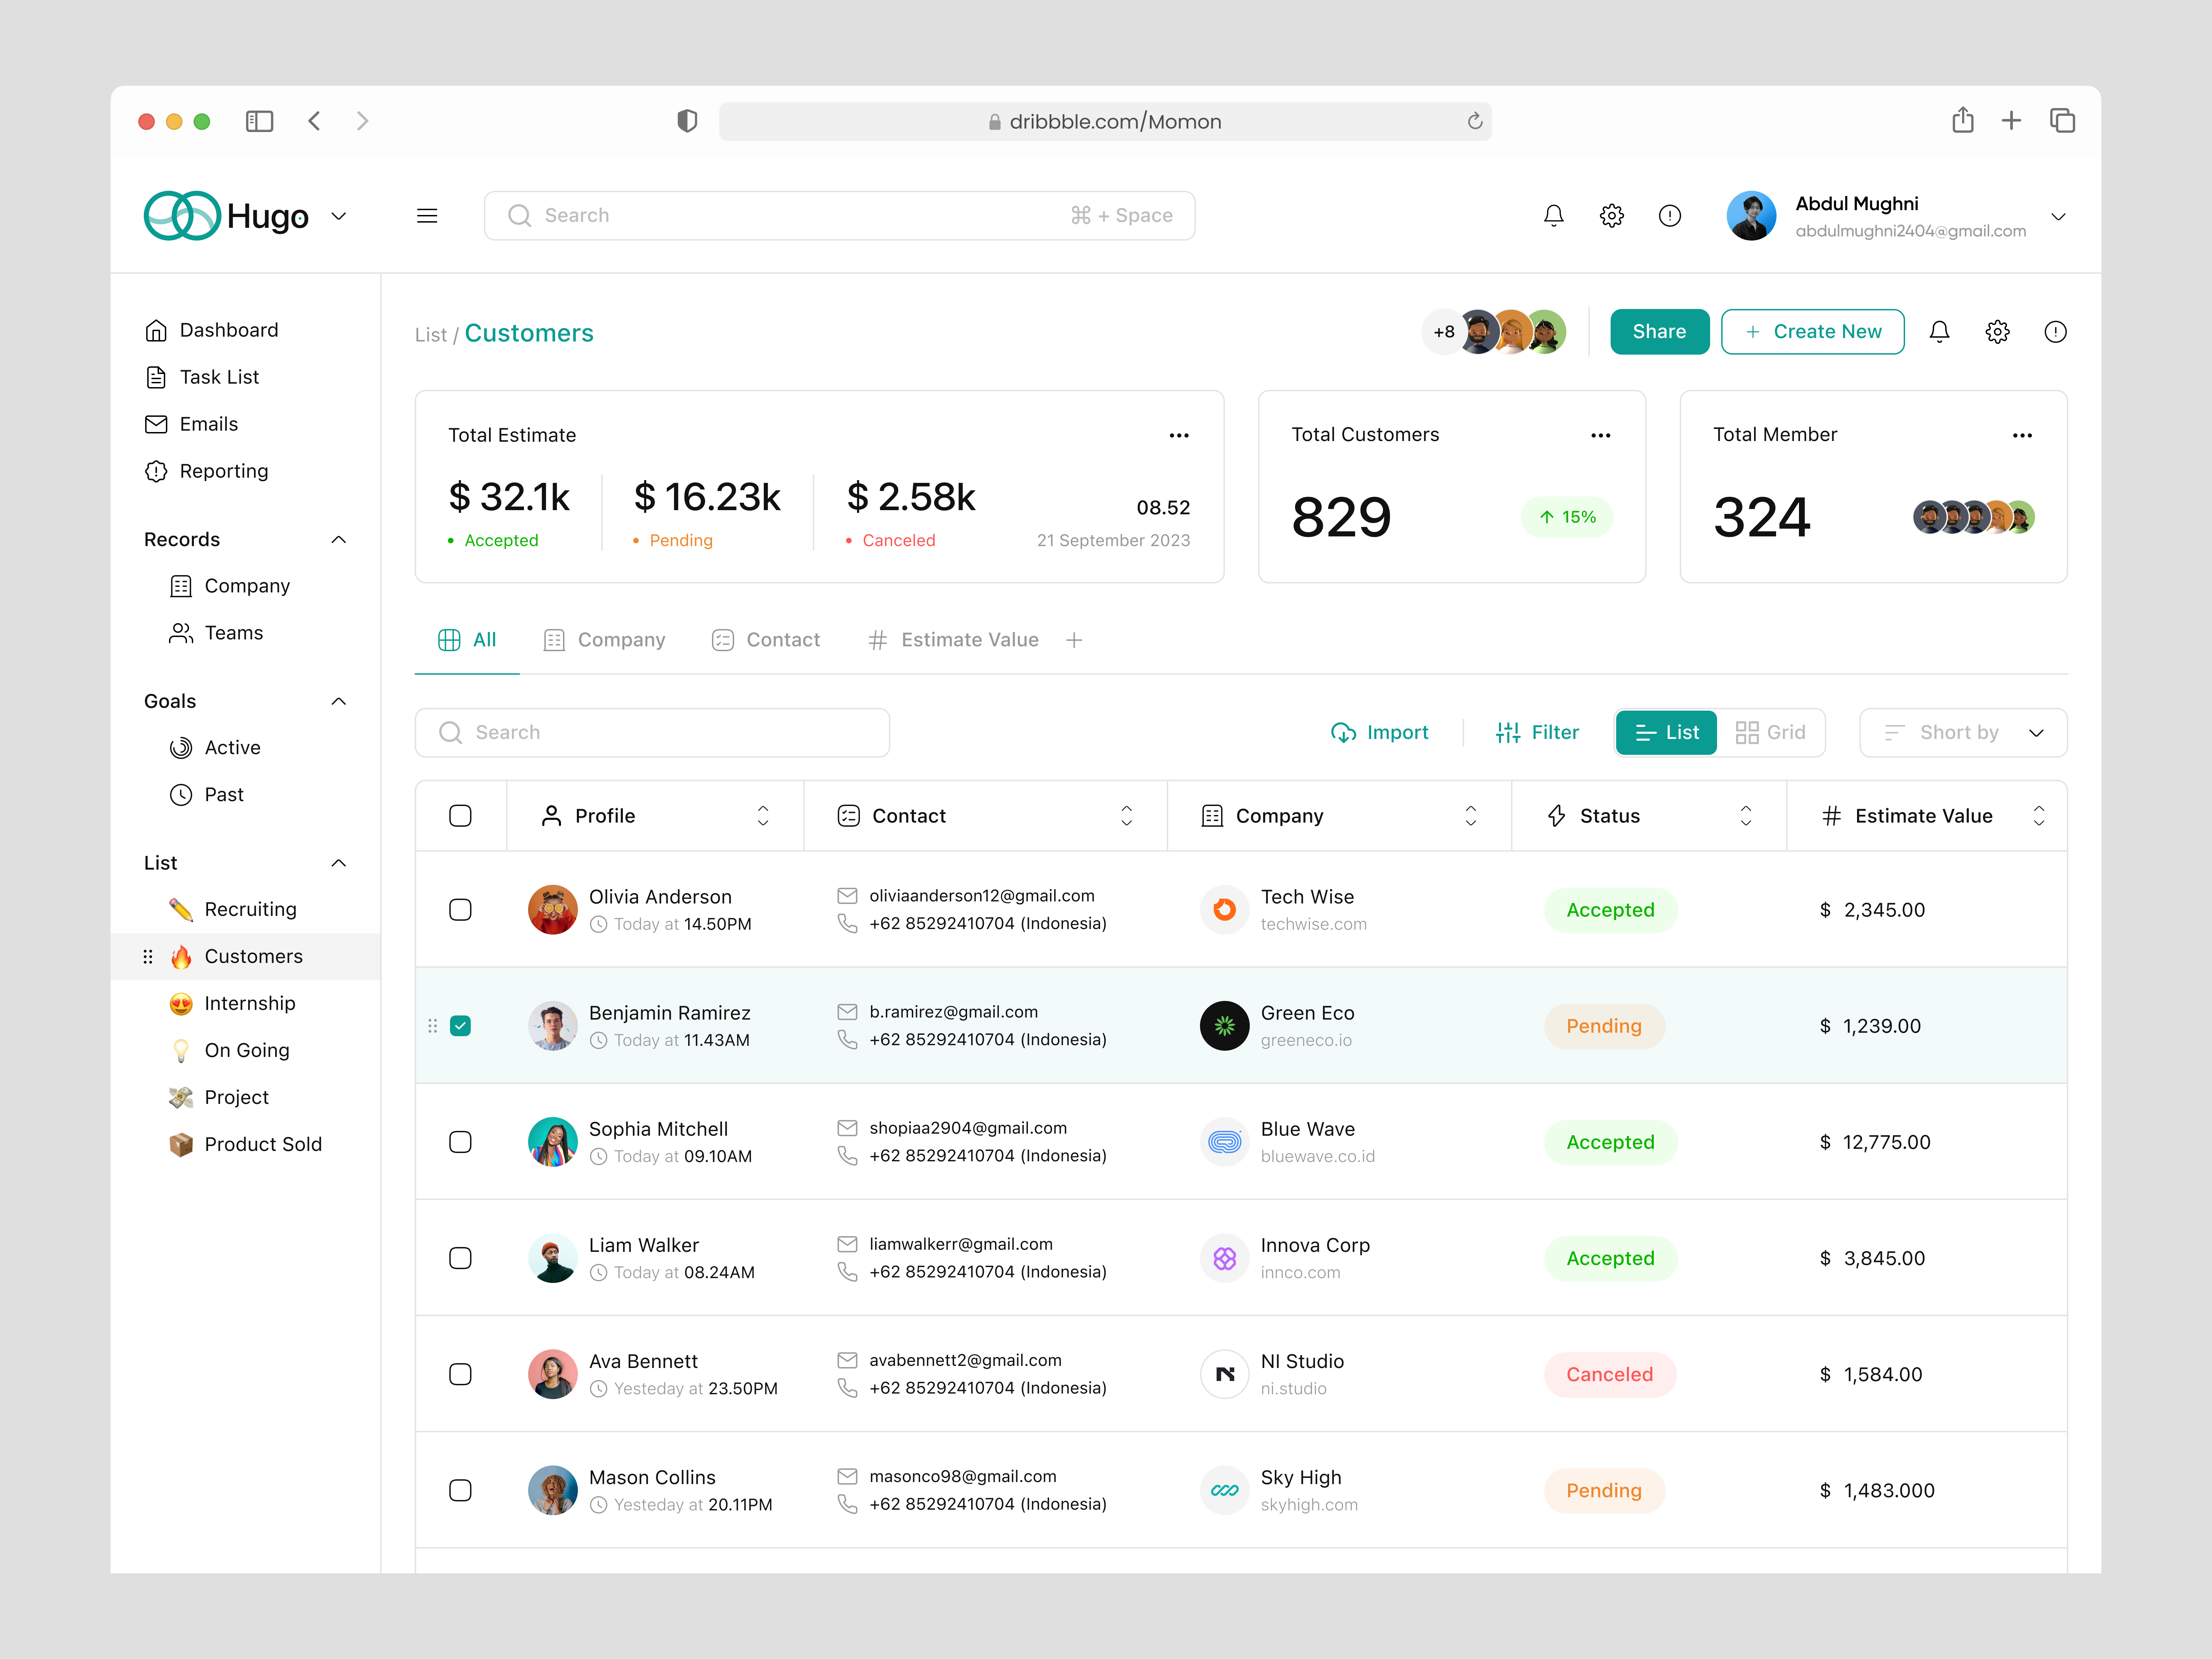Check Olivia Anderson's row checkbox
This screenshot has width=2212, height=1659.
tap(460, 909)
